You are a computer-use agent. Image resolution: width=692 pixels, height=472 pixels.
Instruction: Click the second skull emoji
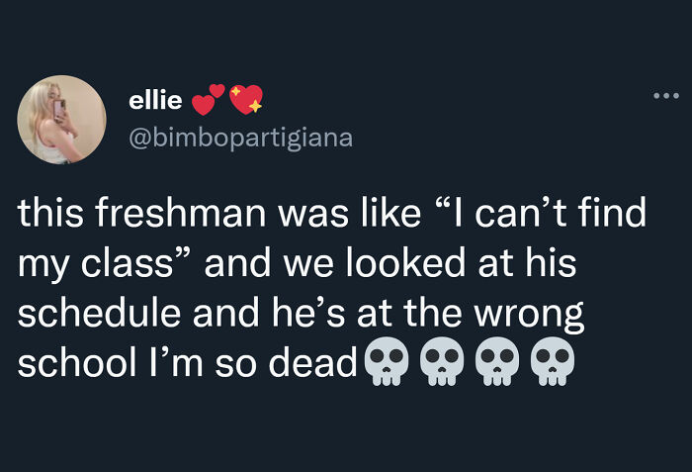[440, 362]
